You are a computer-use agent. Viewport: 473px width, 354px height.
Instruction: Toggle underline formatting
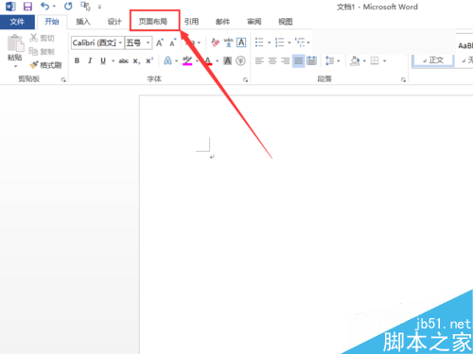pos(103,60)
